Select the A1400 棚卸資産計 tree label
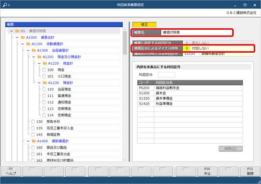261x184 pixels. tap(53, 141)
